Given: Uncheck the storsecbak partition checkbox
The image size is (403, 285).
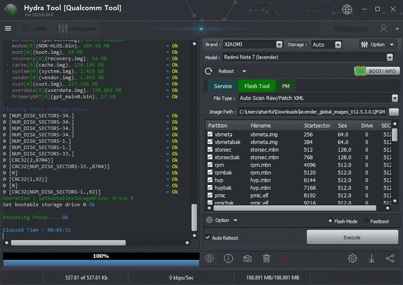Looking at the screenshot, I should pyautogui.click(x=210, y=157).
